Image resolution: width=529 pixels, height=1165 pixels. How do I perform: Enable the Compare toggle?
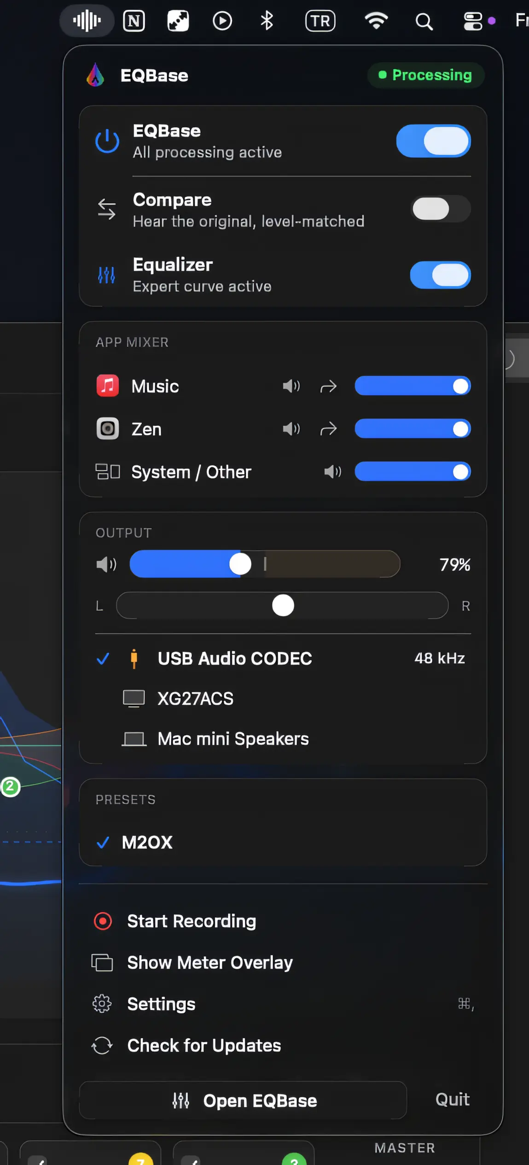[441, 209]
